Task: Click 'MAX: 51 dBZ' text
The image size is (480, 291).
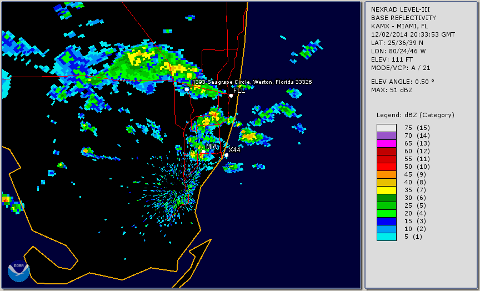Action: [392, 90]
